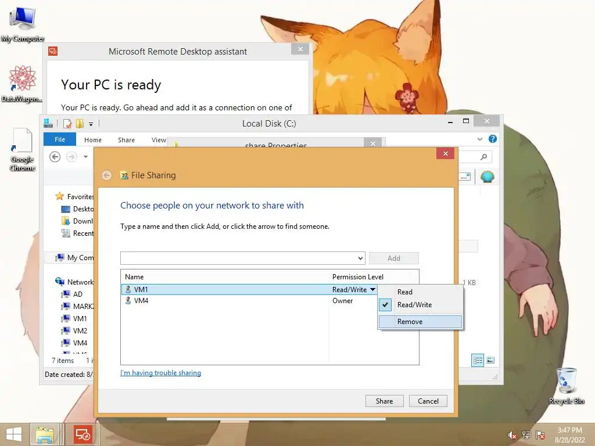Open the Recycle Bin icon

pyautogui.click(x=567, y=386)
